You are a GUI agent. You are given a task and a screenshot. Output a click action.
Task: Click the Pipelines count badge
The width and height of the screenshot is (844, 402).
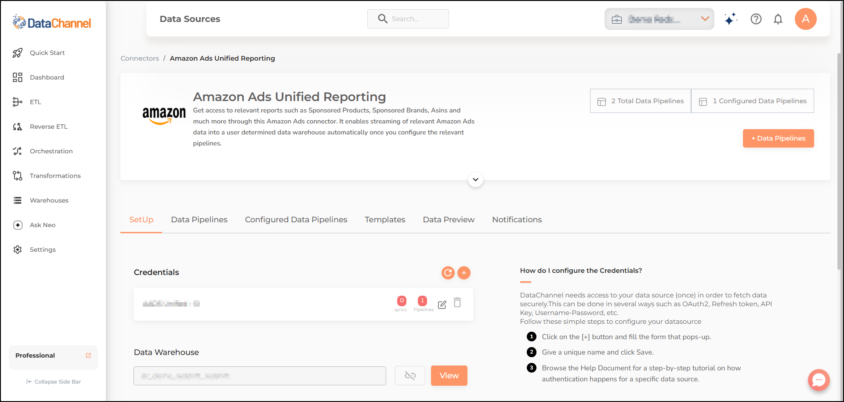(x=422, y=301)
